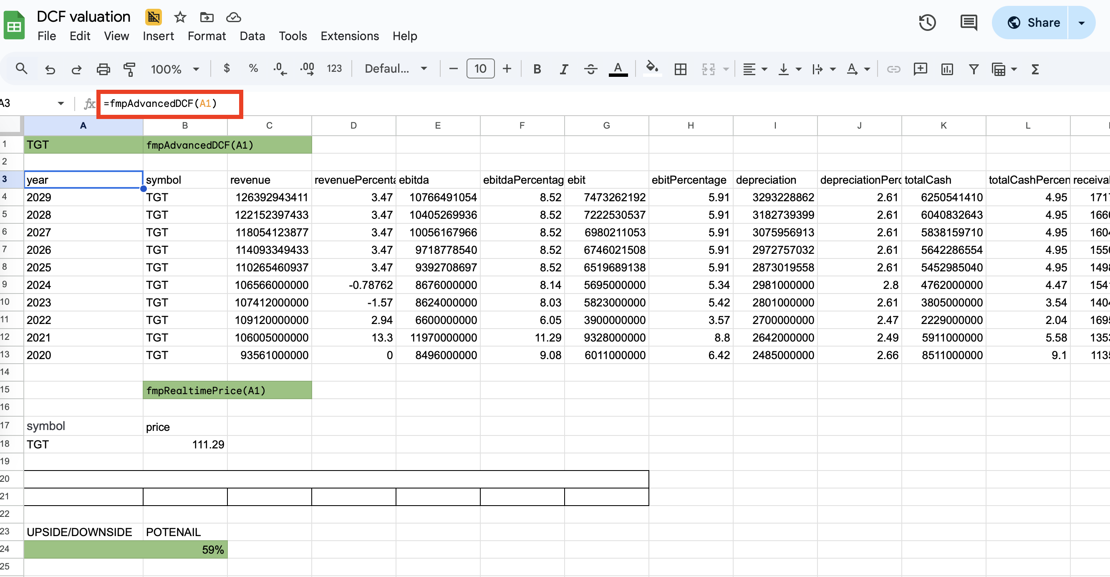Image resolution: width=1110 pixels, height=577 pixels.
Task: Toggle bold formatting
Action: point(537,69)
